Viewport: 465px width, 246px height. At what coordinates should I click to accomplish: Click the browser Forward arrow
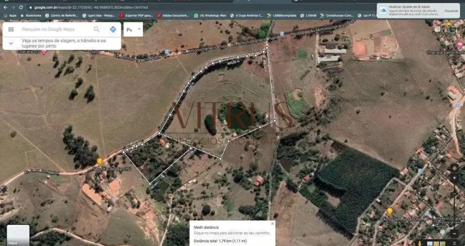click(13, 8)
